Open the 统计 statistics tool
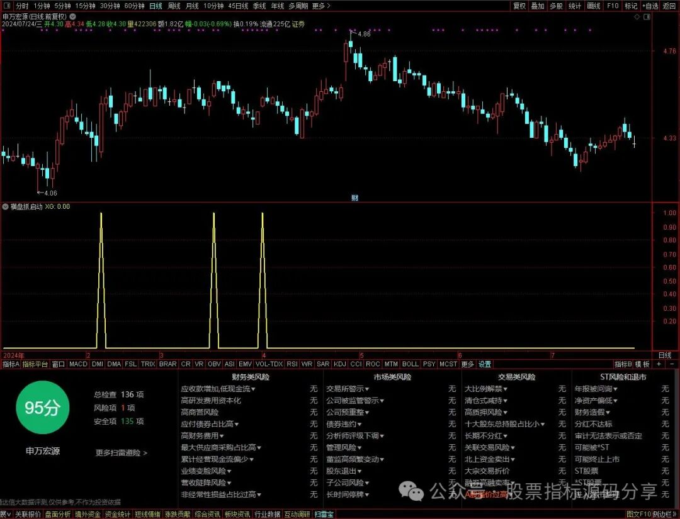 coord(575,6)
